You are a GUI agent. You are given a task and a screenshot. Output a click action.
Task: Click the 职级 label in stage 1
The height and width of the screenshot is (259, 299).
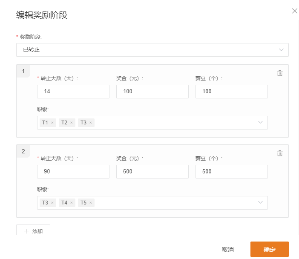[43, 109]
